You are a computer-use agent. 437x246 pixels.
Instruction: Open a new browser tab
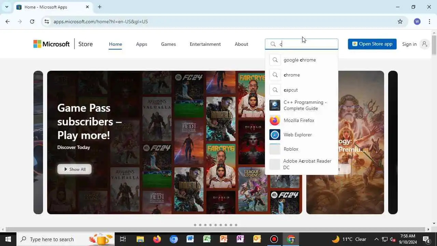[x=100, y=7]
